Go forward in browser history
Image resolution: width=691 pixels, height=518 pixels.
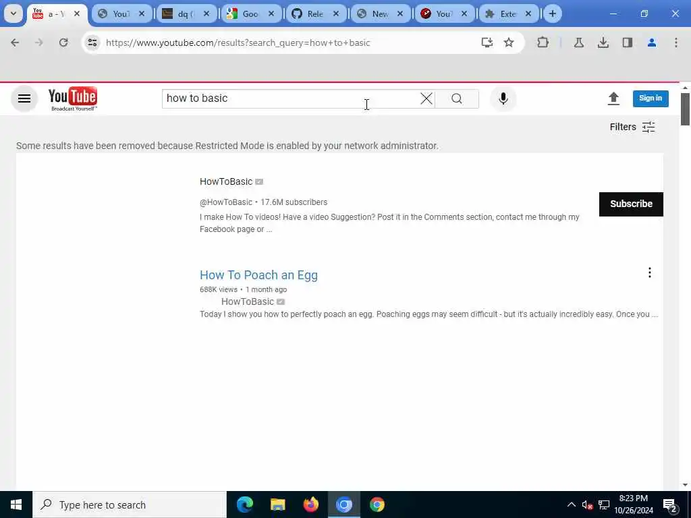(x=38, y=42)
